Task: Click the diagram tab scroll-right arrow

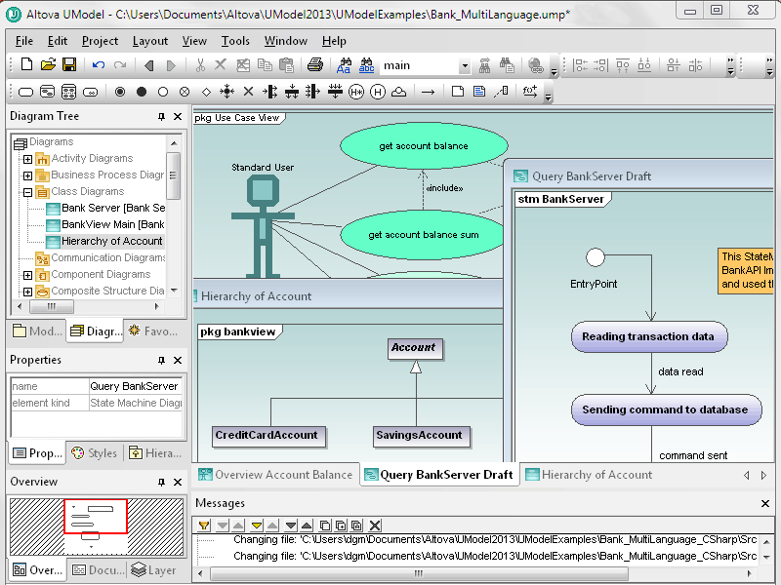Action: pyautogui.click(x=764, y=475)
